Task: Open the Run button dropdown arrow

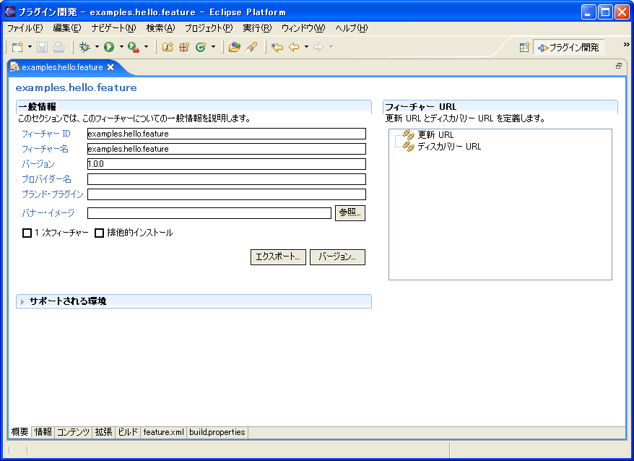Action: click(x=121, y=47)
